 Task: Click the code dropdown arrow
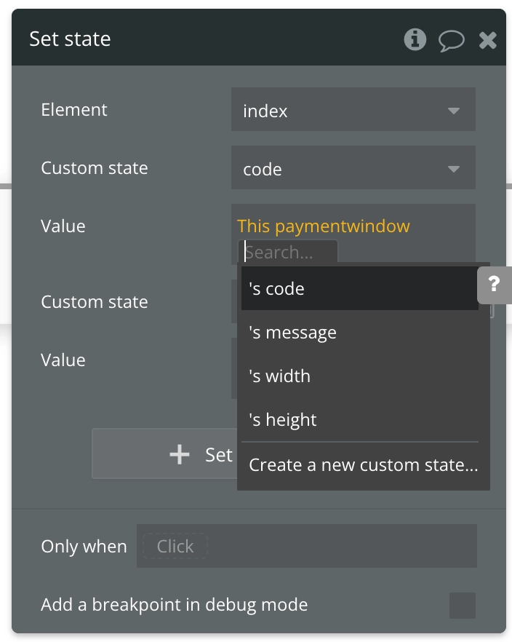[454, 169]
